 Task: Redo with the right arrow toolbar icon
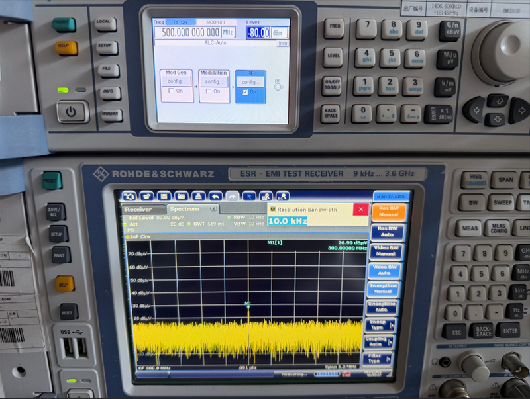(x=233, y=196)
